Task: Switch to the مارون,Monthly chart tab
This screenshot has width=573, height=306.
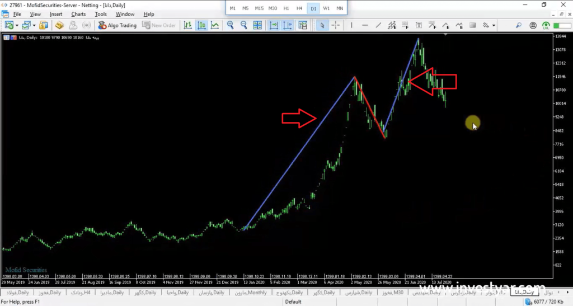Action: [x=250, y=293]
